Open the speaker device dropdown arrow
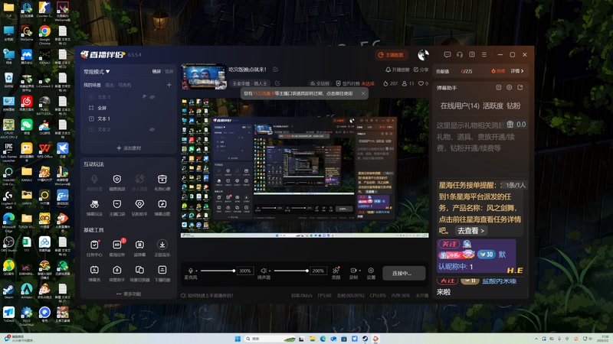The image size is (613, 344). pyautogui.click(x=270, y=271)
